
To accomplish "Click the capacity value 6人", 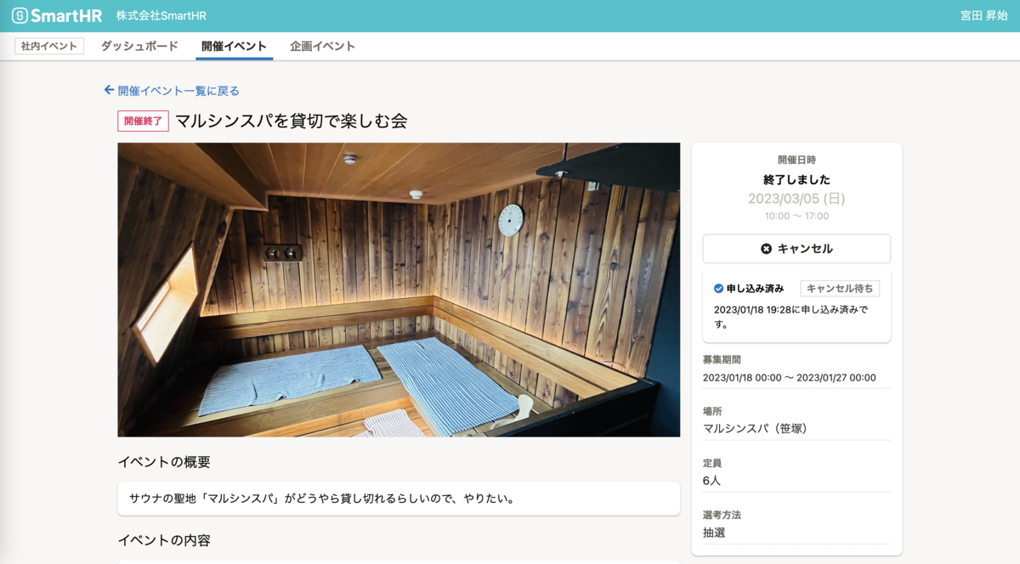I will 712,480.
